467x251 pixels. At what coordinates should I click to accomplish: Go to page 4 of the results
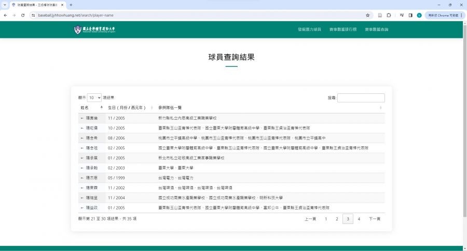[x=359, y=219]
